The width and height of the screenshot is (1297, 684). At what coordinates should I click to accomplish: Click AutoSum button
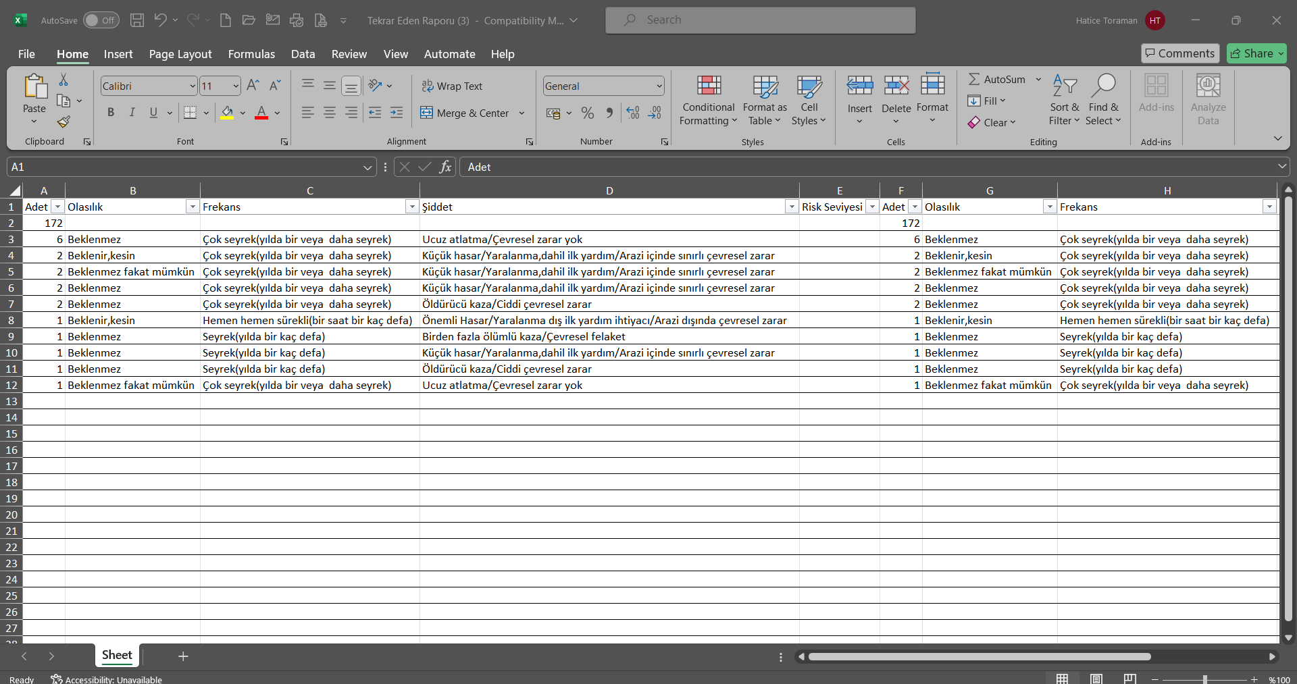pos(997,79)
